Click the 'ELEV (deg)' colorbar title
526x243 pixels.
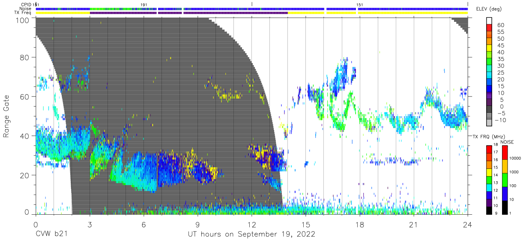pos(489,9)
